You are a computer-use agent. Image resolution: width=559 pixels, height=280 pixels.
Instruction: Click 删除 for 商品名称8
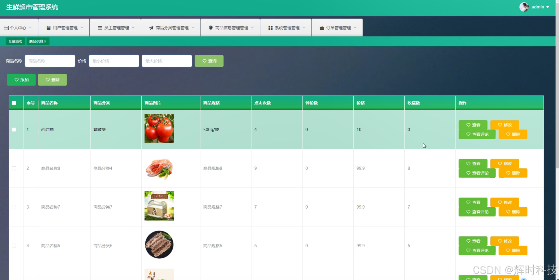pos(513,173)
